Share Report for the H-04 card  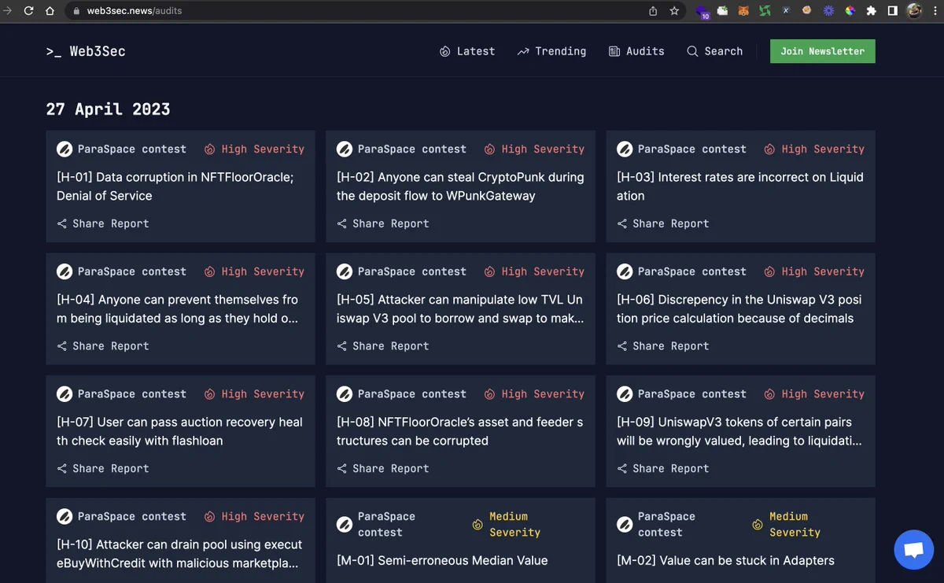click(103, 346)
